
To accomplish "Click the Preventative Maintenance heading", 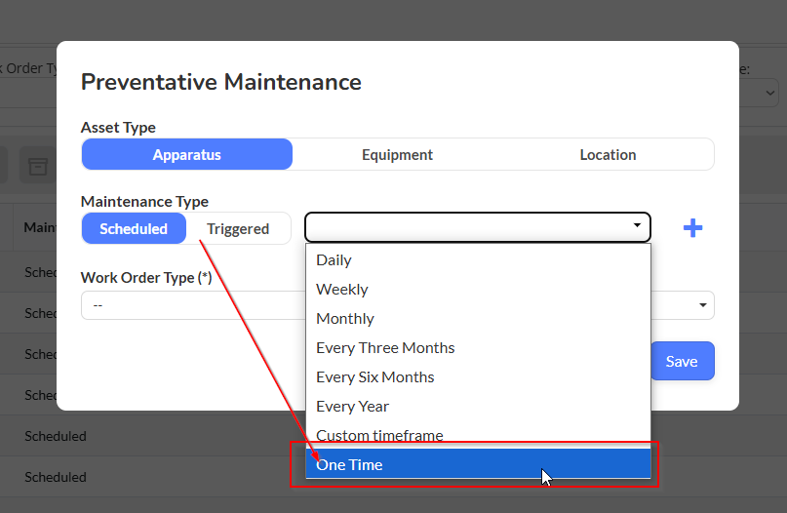I will 220,82.
